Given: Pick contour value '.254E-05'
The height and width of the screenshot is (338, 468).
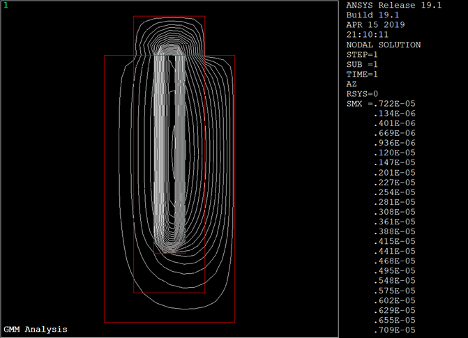Looking at the screenshot, I should tap(395, 192).
